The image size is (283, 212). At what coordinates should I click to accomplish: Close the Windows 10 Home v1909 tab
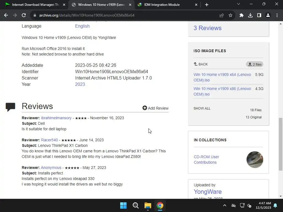130,5
